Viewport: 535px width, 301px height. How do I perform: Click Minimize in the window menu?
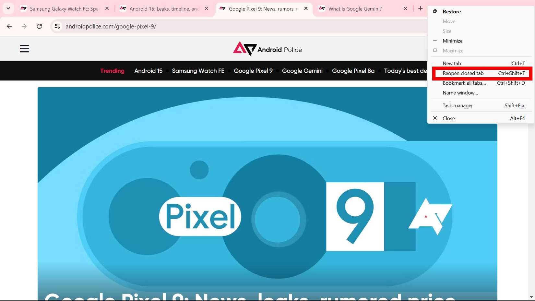(x=452, y=41)
